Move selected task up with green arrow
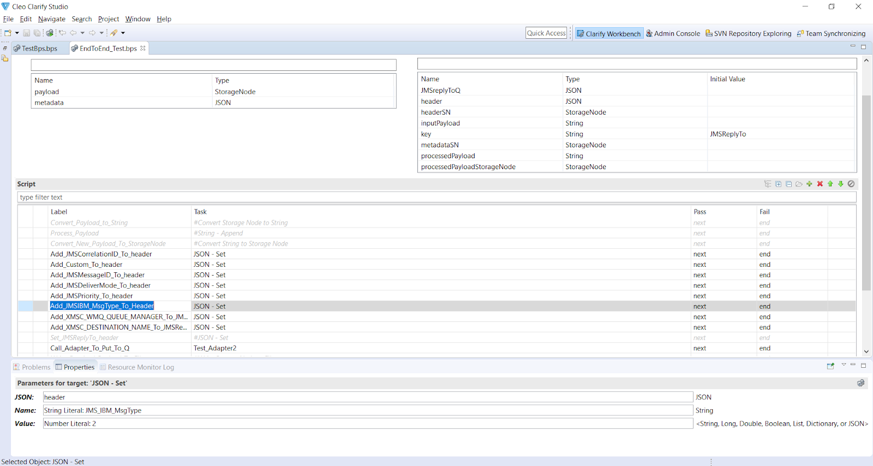 [x=830, y=184]
